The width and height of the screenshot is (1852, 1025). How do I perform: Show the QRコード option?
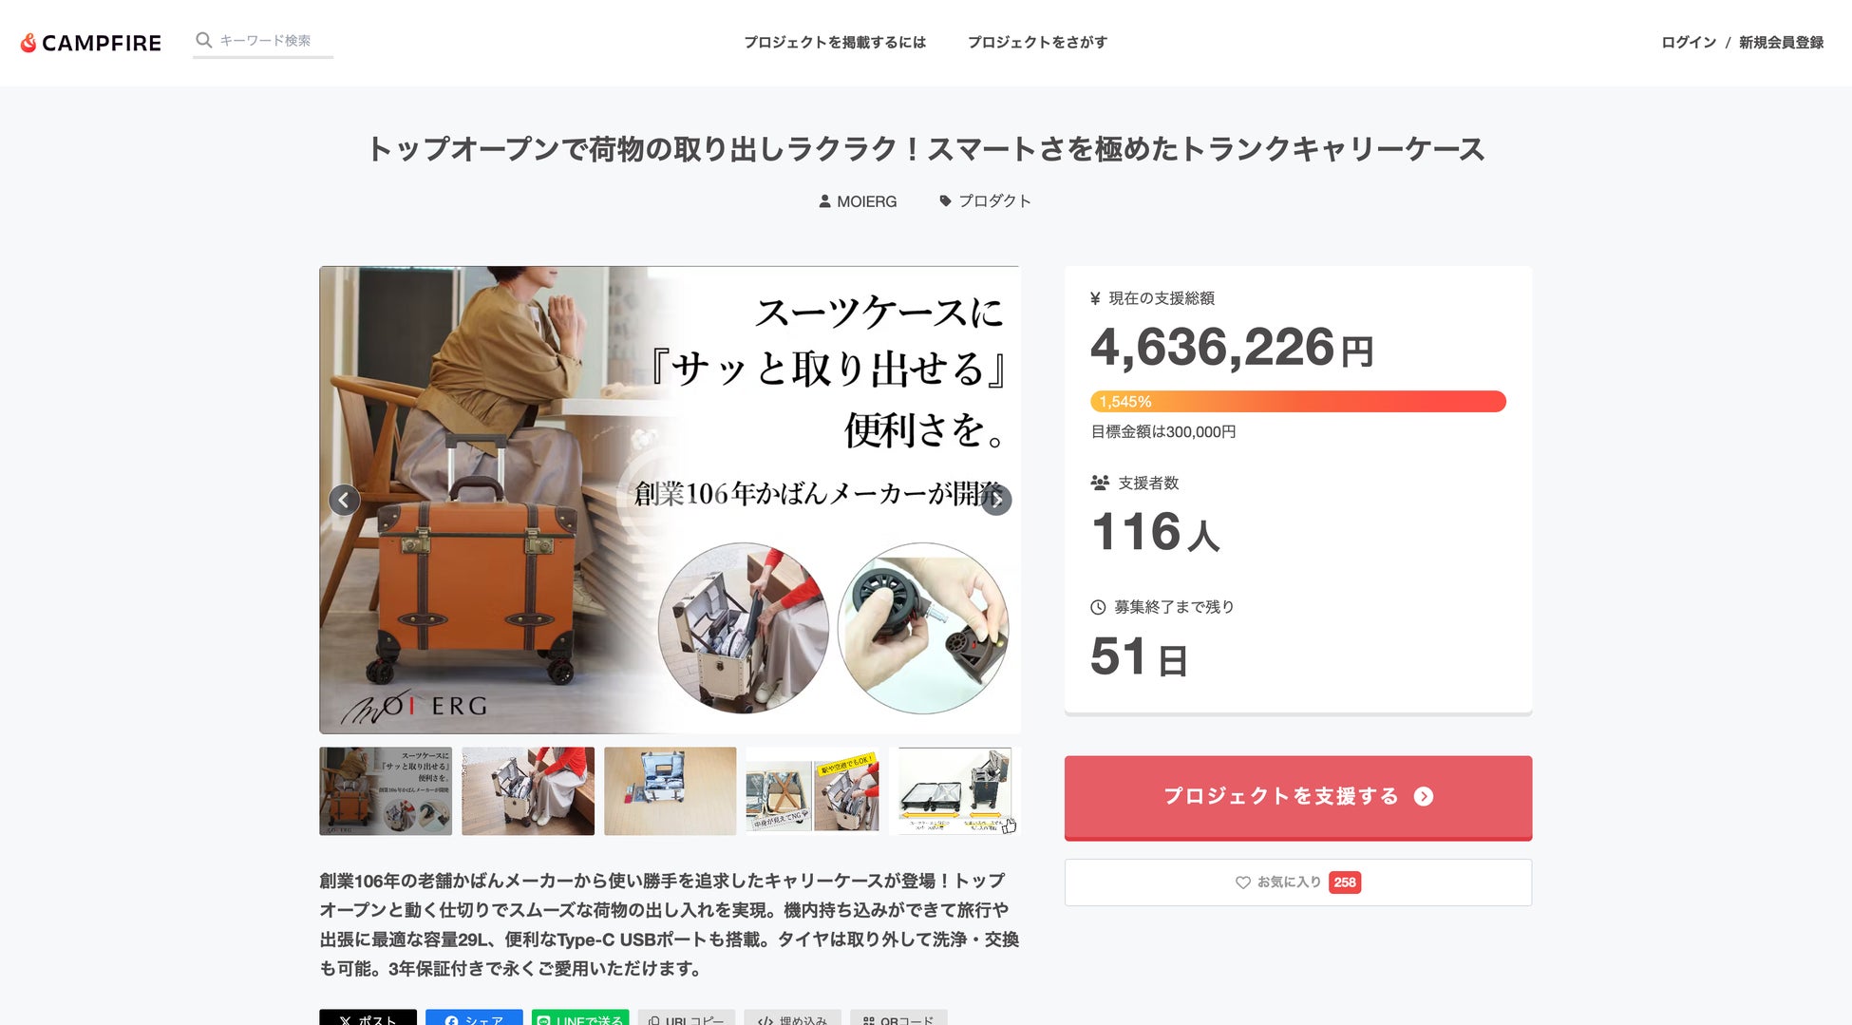point(898,1017)
